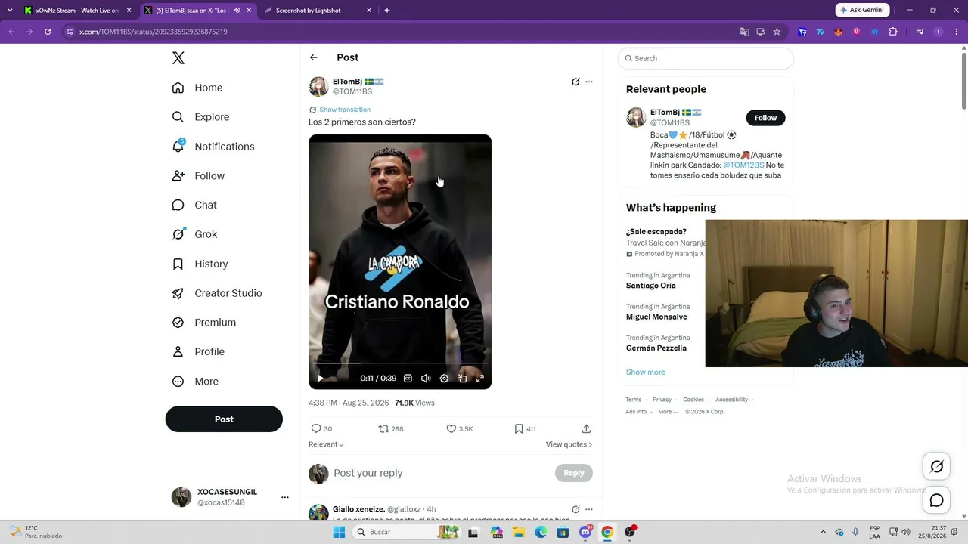
Task: Click the X logo in the sidebar
Action: tap(178, 58)
